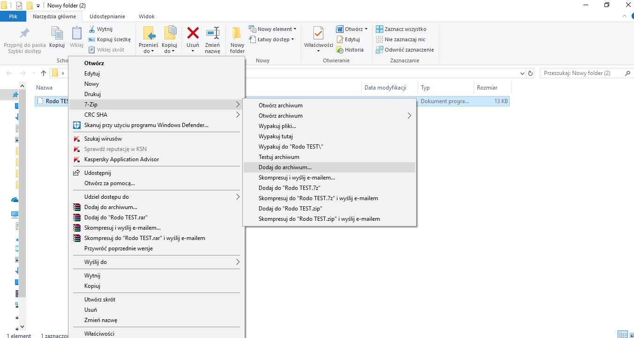634x338 pixels.
Task: Click Wypakuj pliki... in the 7-Zip submenu
Action: click(x=329, y=126)
